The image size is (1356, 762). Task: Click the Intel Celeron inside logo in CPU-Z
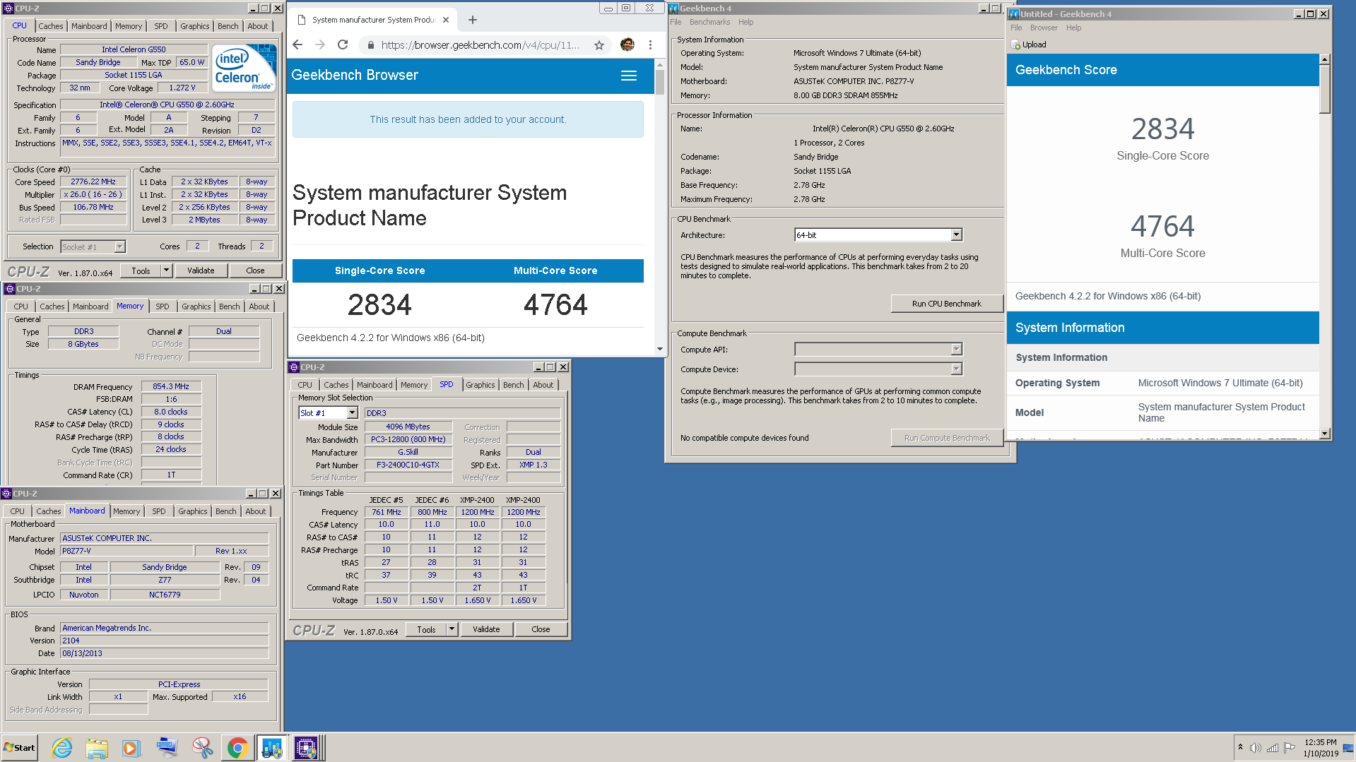pyautogui.click(x=244, y=69)
